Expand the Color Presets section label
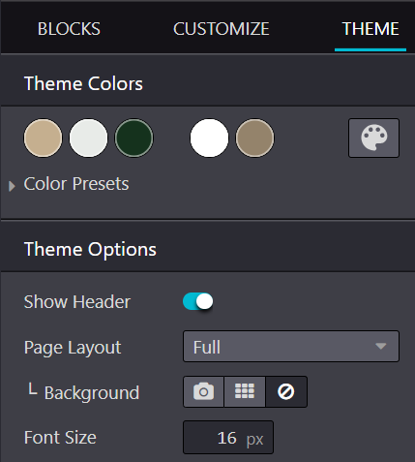Screen dimensions: 415x462 tap(76, 184)
